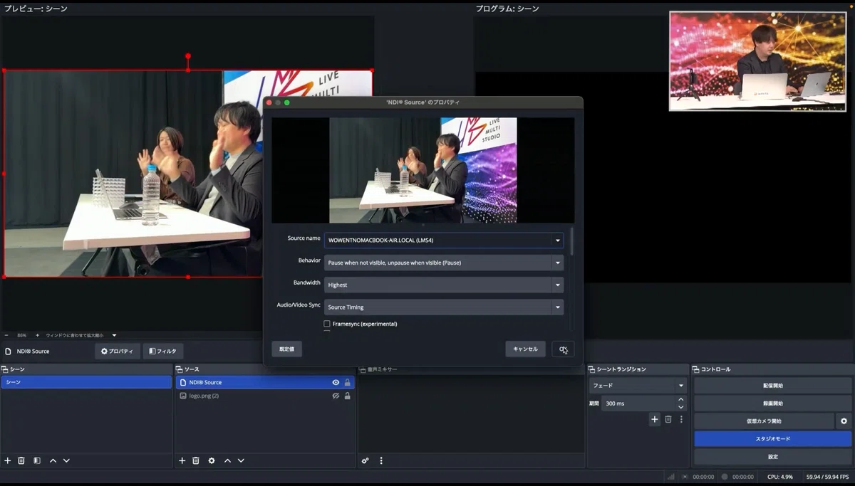Image resolution: width=855 pixels, height=486 pixels.
Task: Add a scene transition with plus icon
Action: (654, 419)
